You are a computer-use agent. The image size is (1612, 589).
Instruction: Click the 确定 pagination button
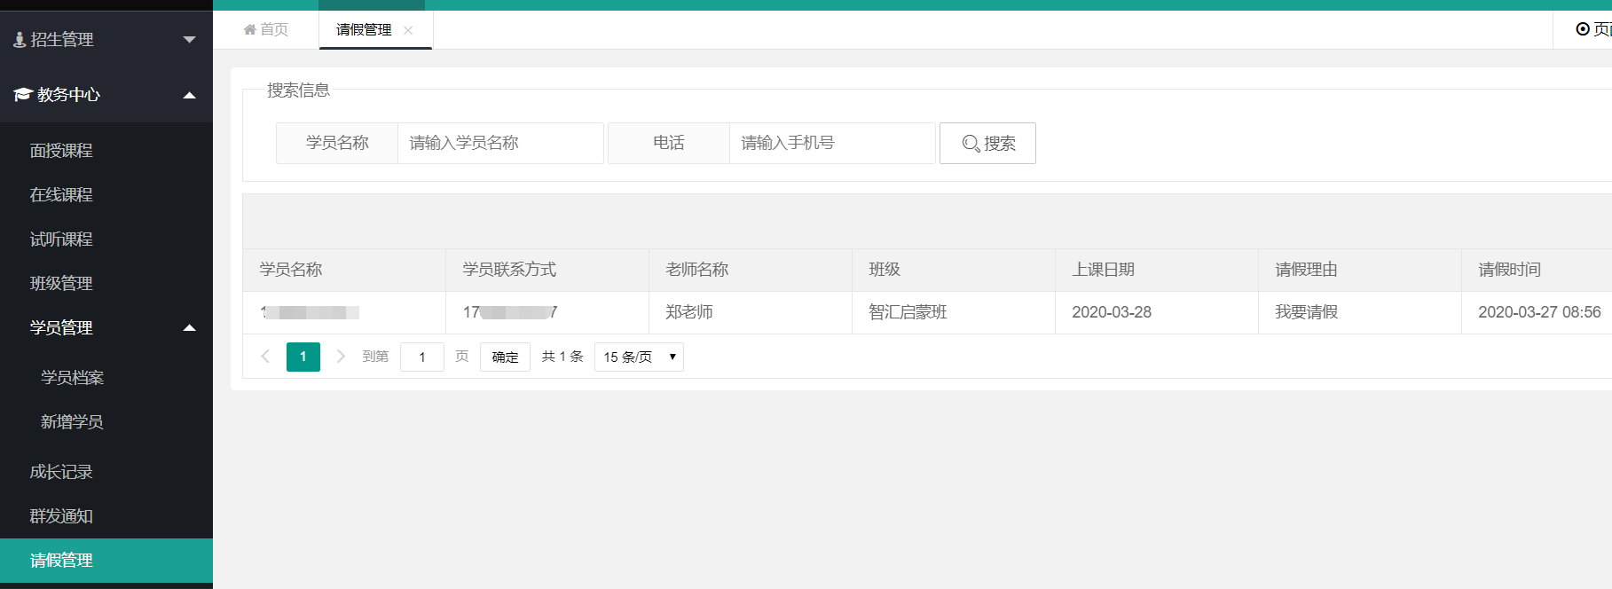(505, 357)
